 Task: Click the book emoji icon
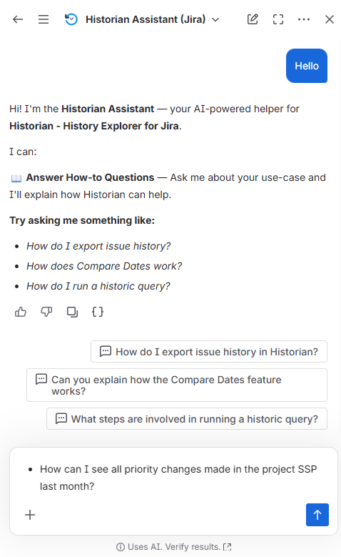pyautogui.click(x=16, y=178)
